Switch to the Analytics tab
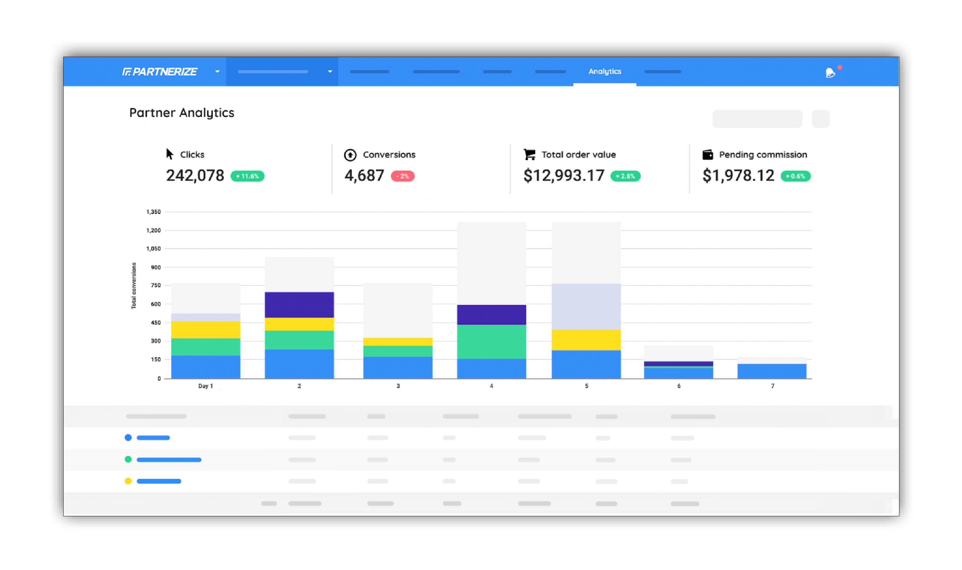The width and height of the screenshot is (962, 570). (x=604, y=71)
